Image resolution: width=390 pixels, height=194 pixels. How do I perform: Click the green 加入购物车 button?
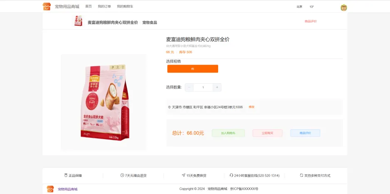point(229,133)
